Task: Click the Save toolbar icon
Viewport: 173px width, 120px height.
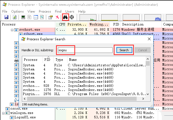Action: 6,17
